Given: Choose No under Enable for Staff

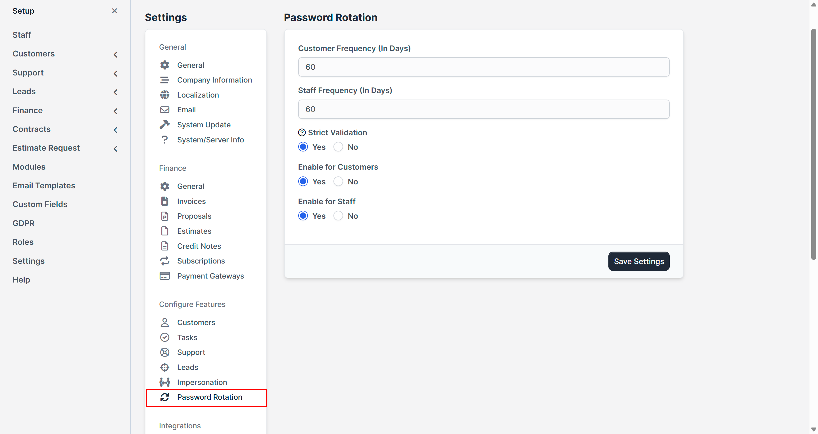Looking at the screenshot, I should (x=338, y=216).
